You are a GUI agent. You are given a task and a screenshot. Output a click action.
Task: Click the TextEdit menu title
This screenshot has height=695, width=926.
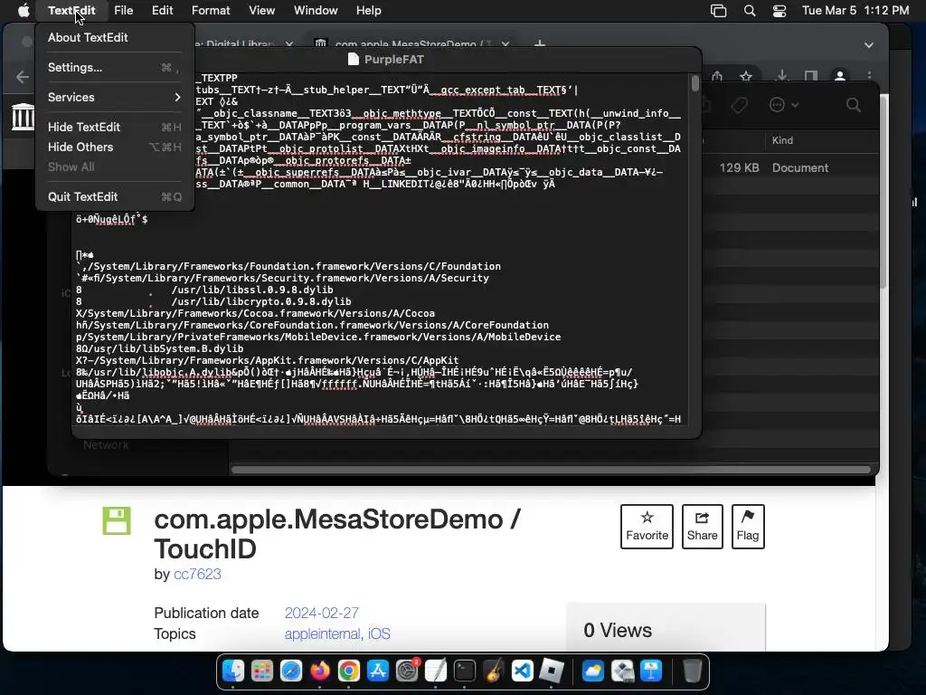click(71, 11)
